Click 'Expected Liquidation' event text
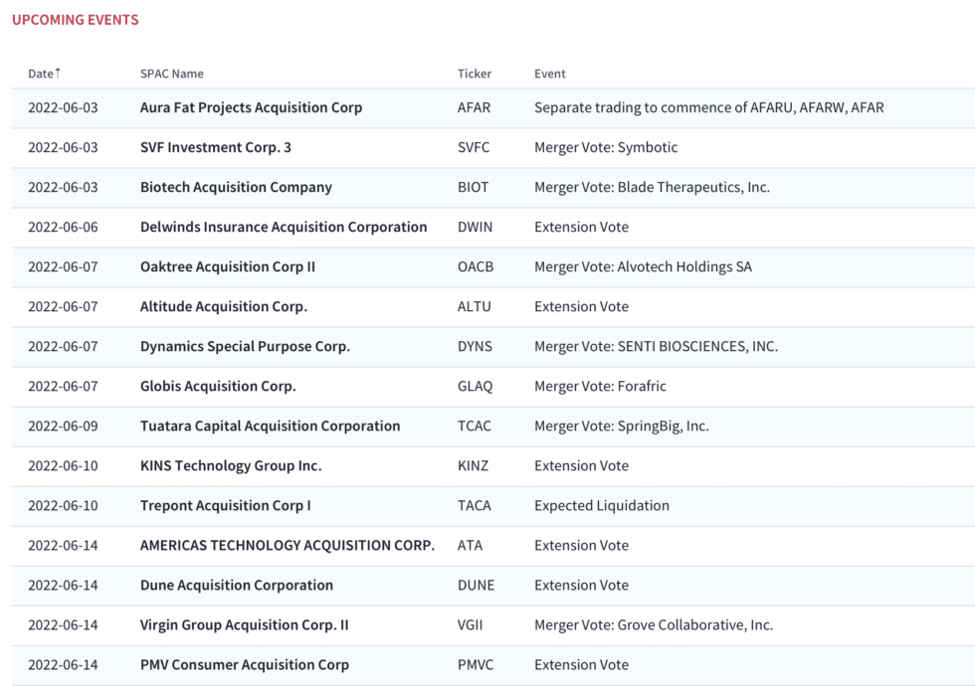 coord(602,505)
